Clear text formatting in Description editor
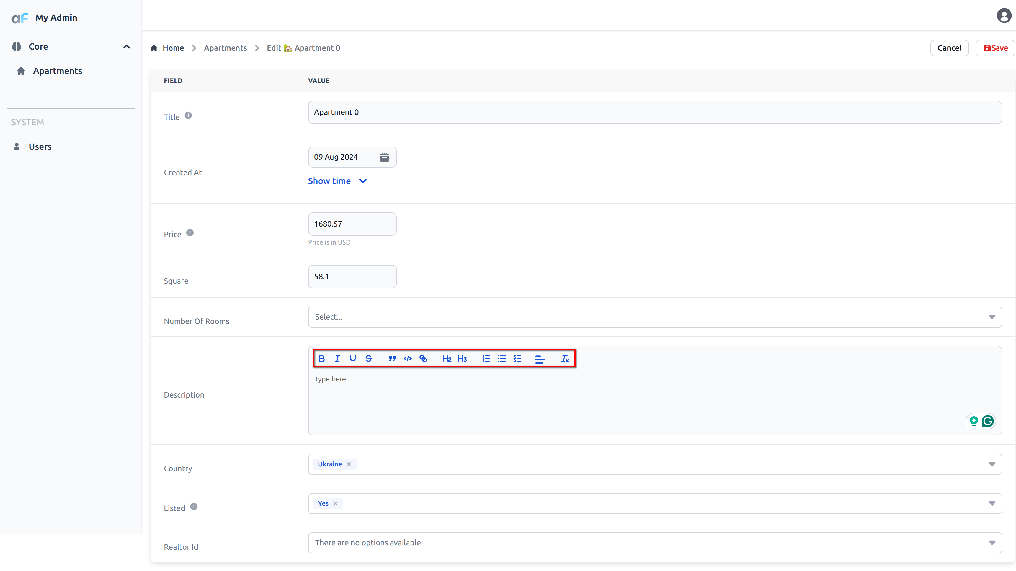This screenshot has width=1016, height=571. point(565,359)
